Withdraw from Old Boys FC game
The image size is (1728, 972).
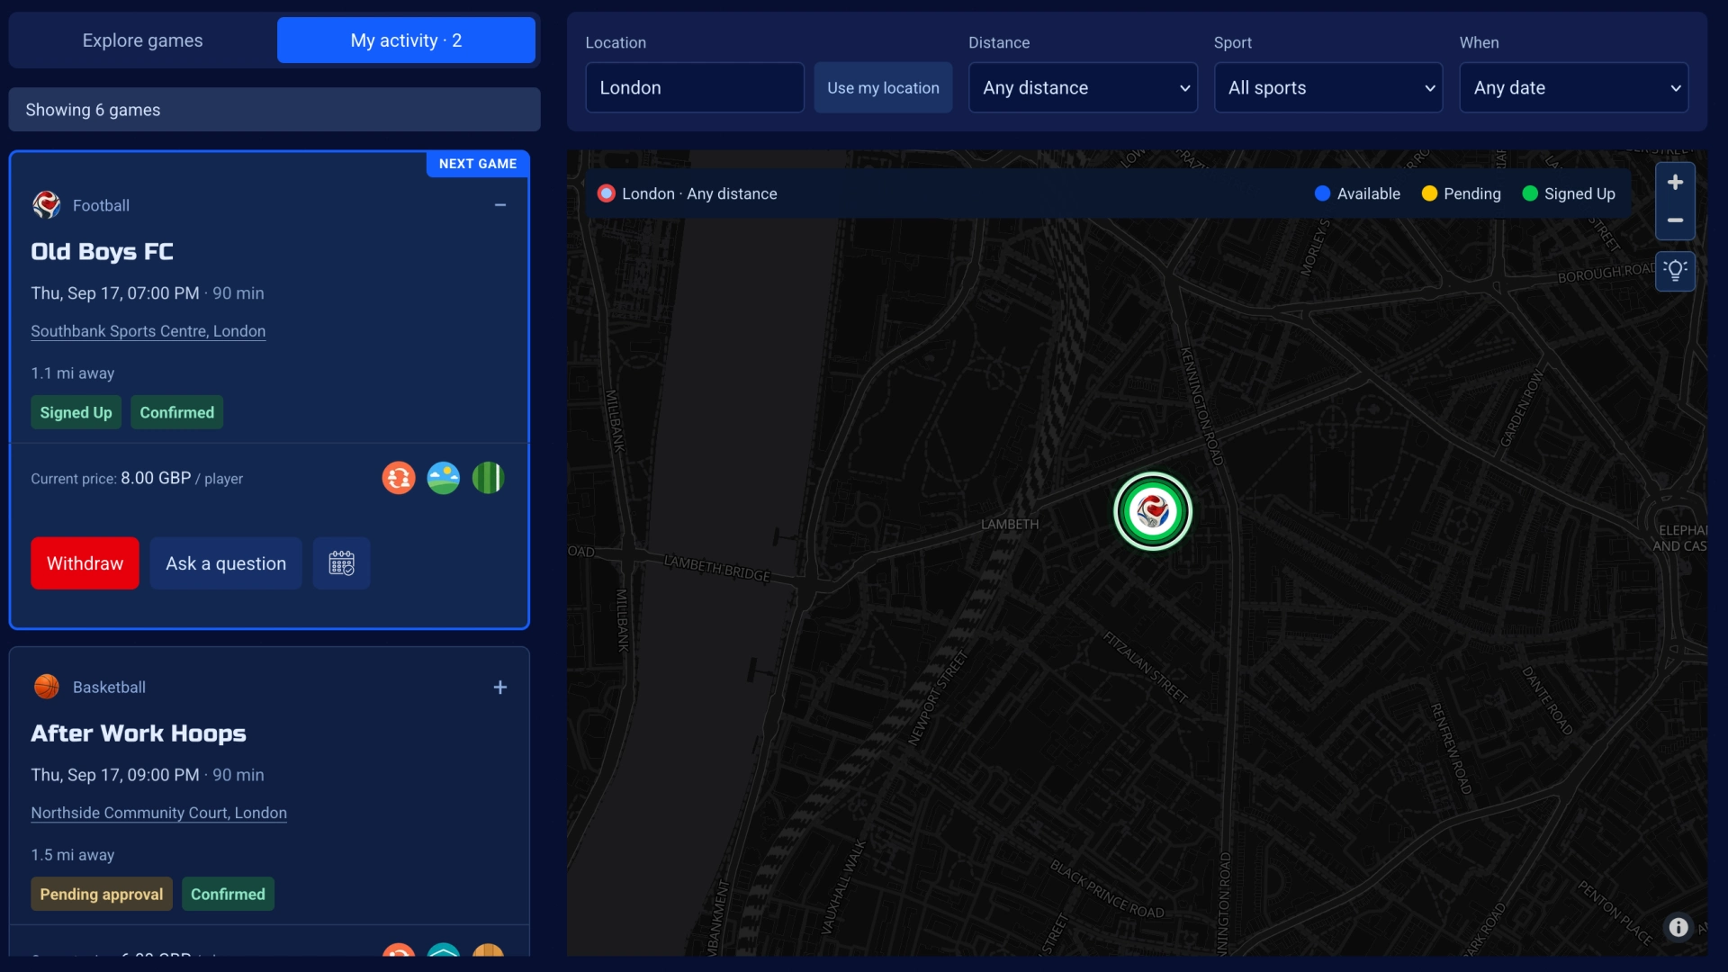pos(85,563)
